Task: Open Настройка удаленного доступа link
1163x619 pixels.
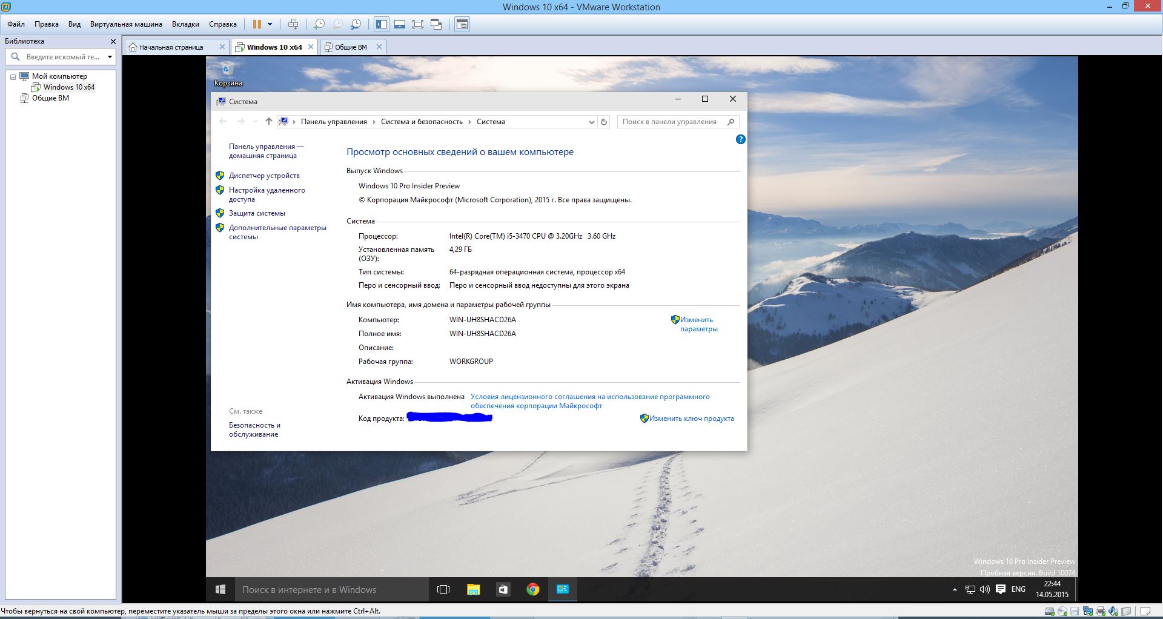Action: point(267,194)
